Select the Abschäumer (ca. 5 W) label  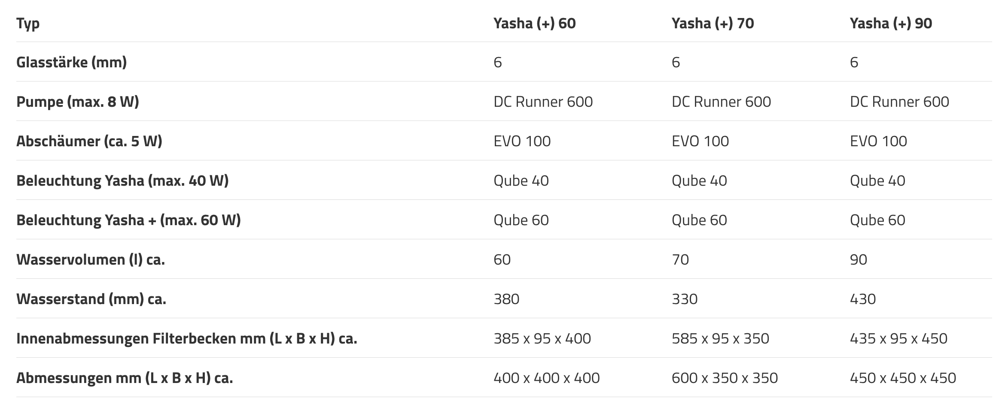[89, 142]
